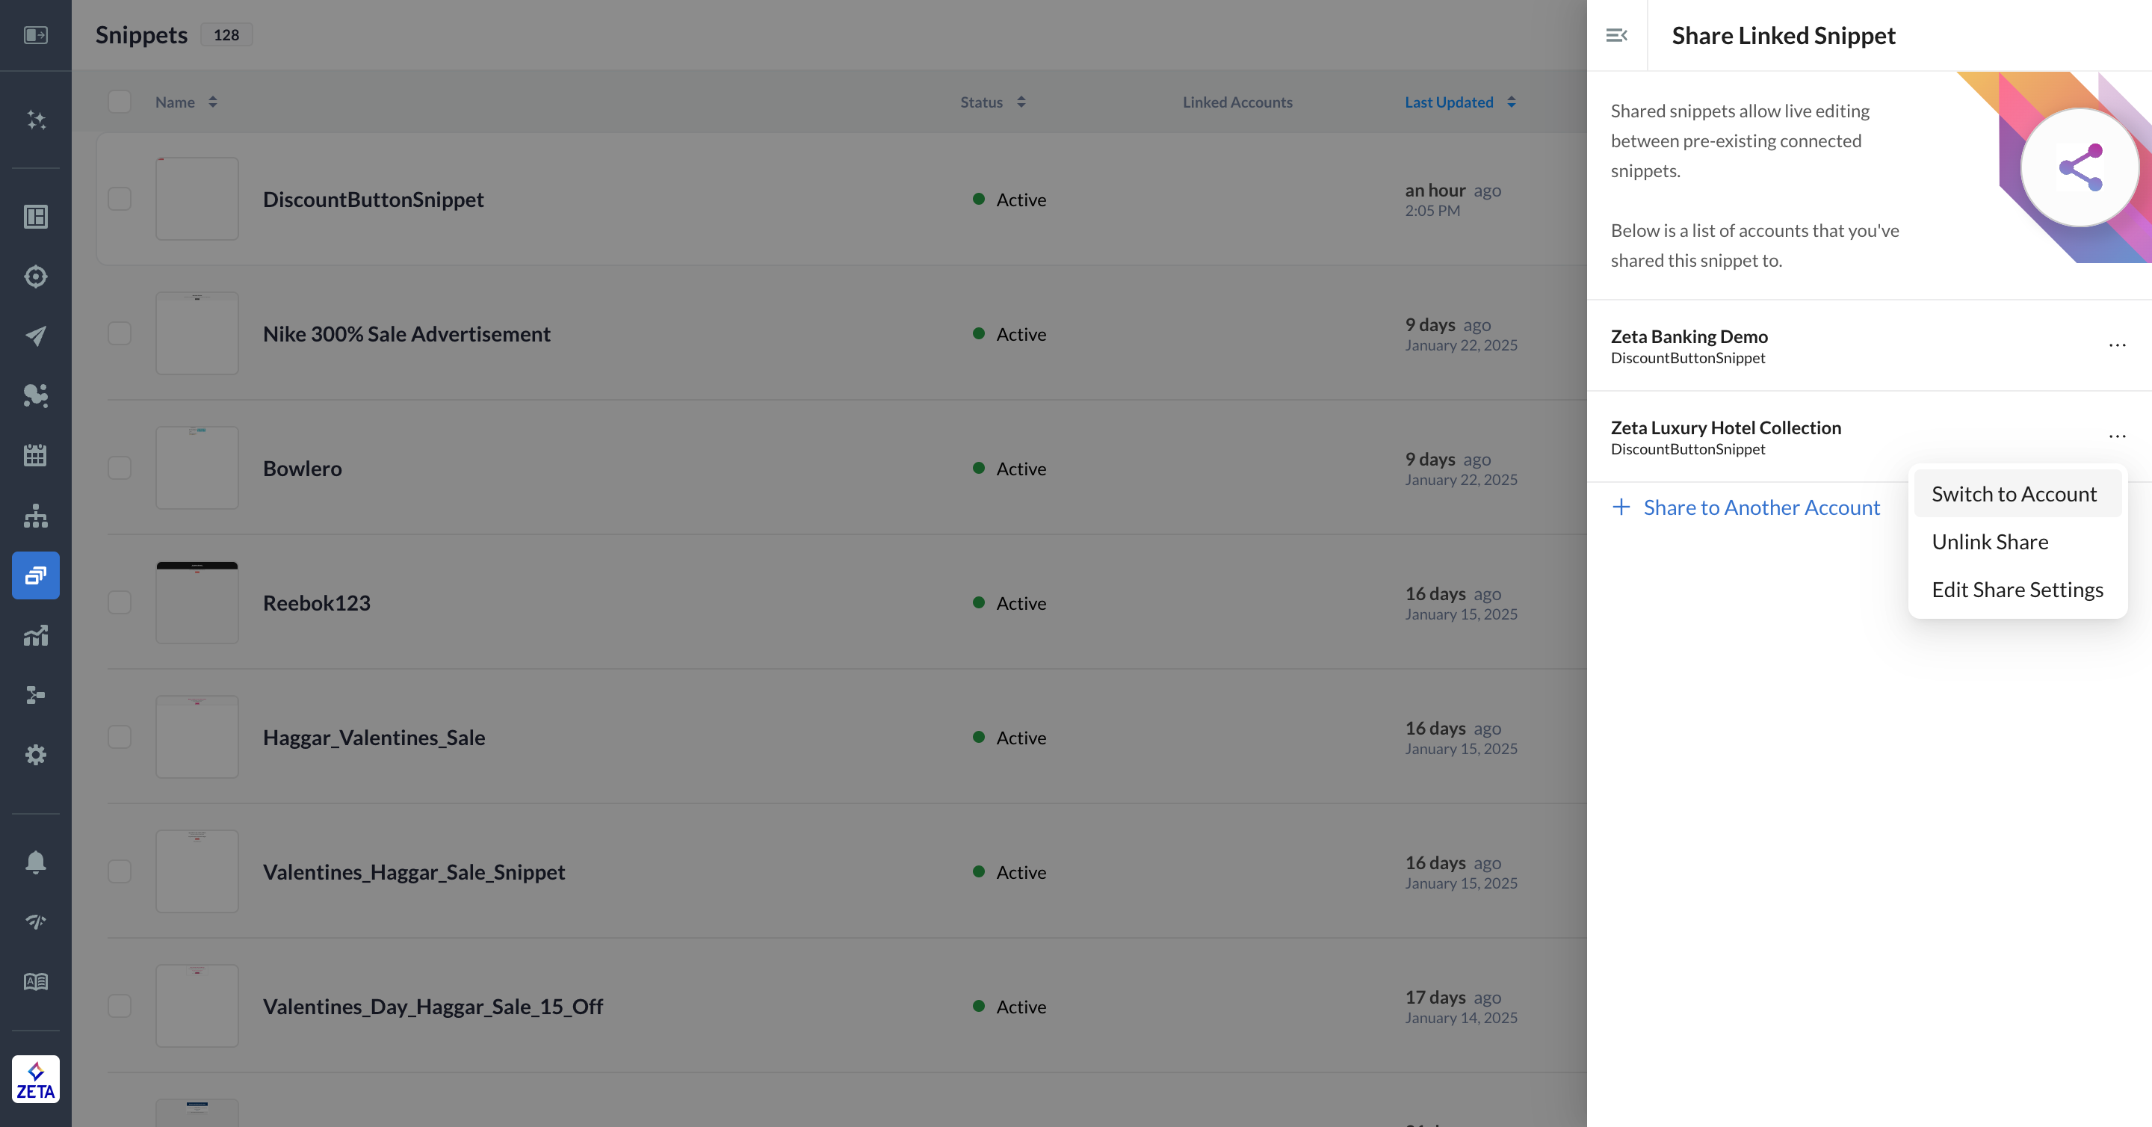Collapse the Share Linked Snippet panel icon
2152x1127 pixels.
click(1616, 35)
